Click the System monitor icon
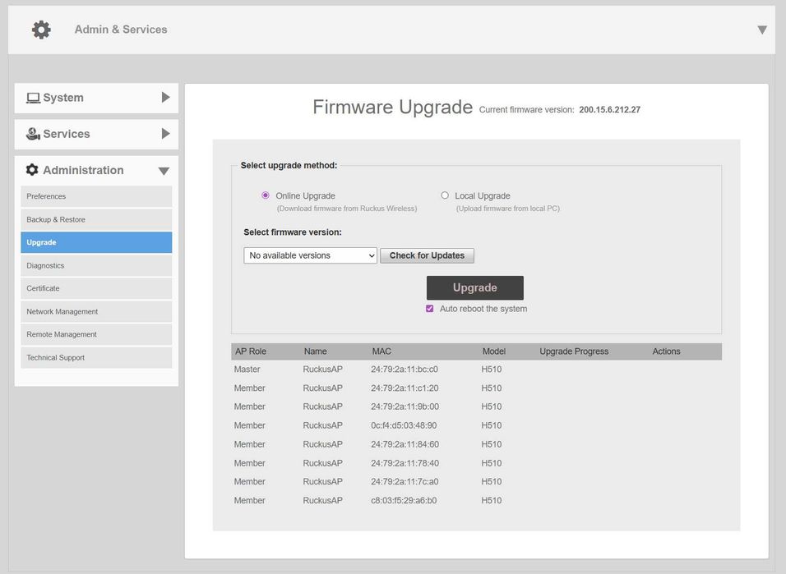786x574 pixels. click(33, 98)
